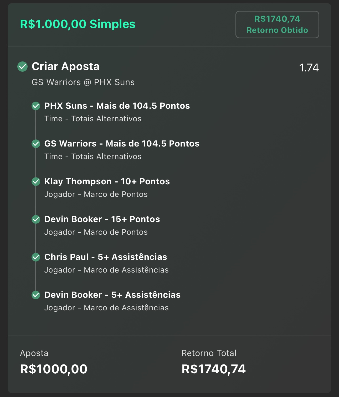Select Devin Booker 5+ Assistências selection
339x397 pixels.
[112, 295]
